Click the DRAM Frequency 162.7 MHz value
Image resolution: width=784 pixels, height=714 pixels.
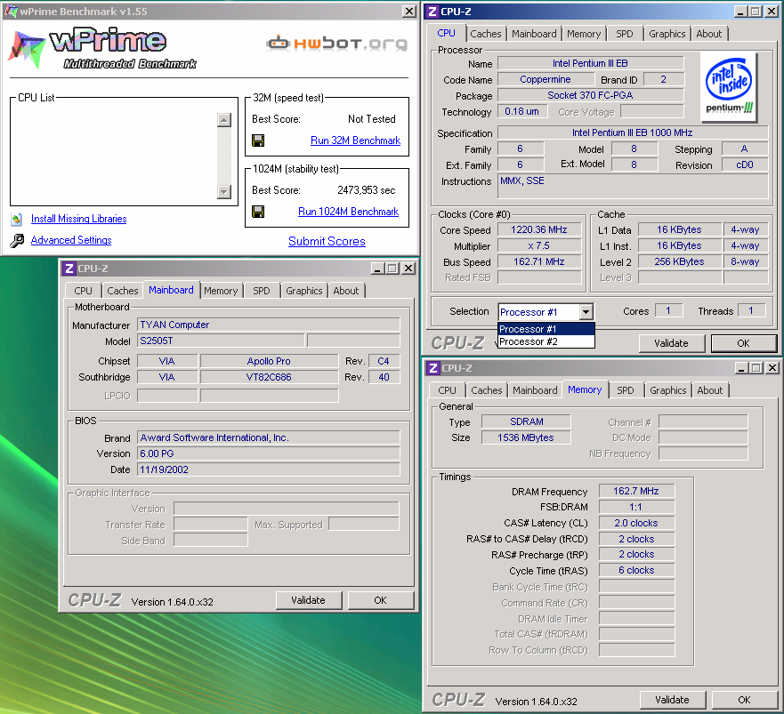(x=636, y=491)
